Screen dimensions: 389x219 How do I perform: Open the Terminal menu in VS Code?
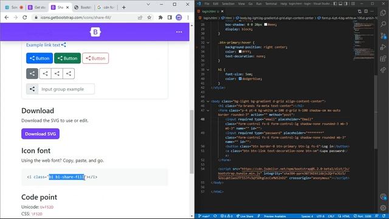(x=271, y=4)
